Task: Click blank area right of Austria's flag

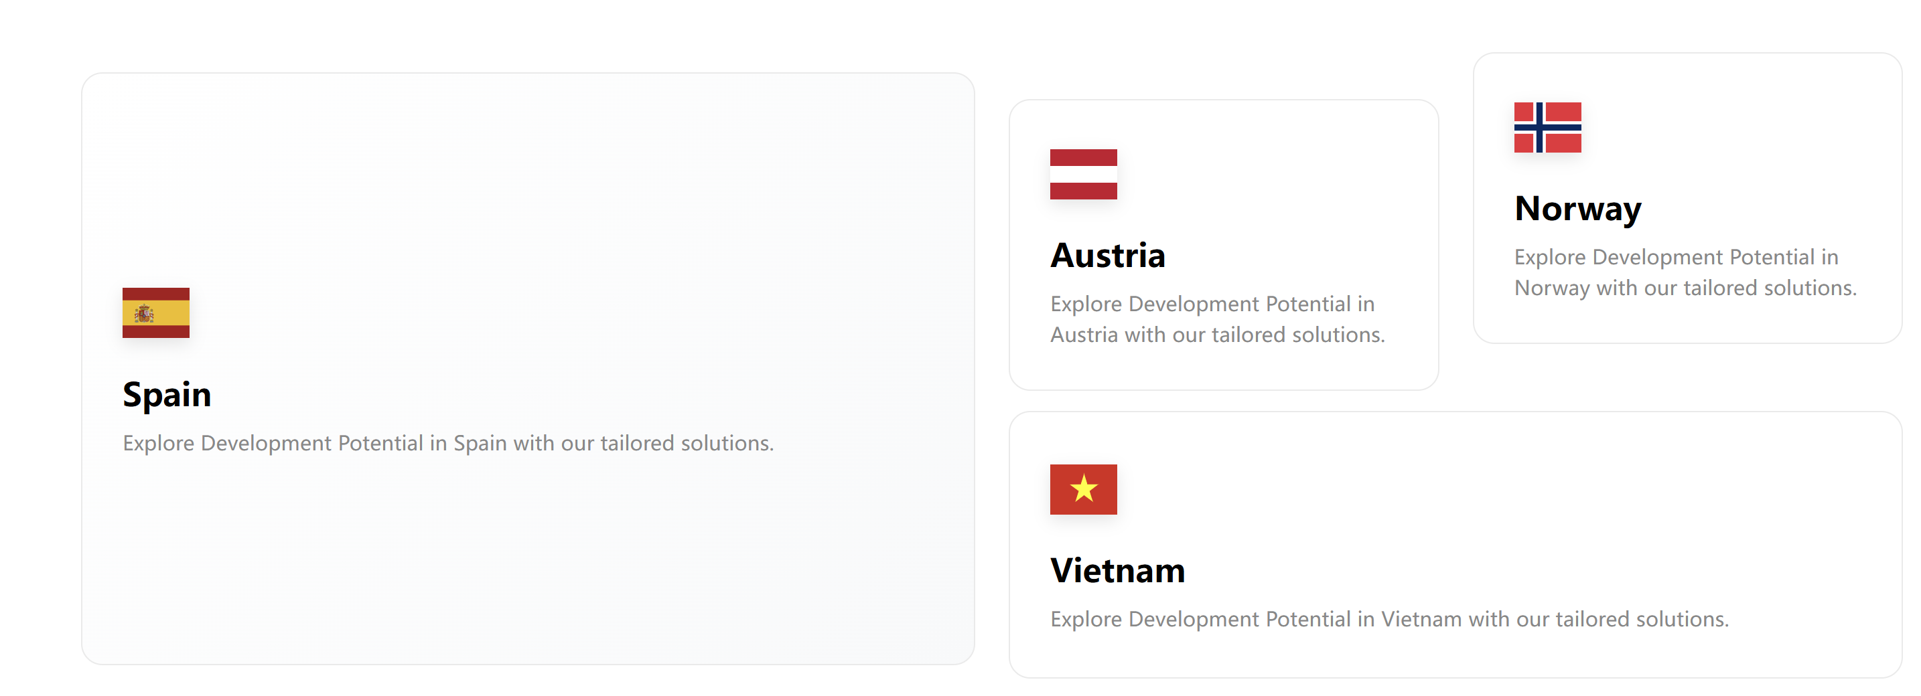Action: (x=1268, y=175)
